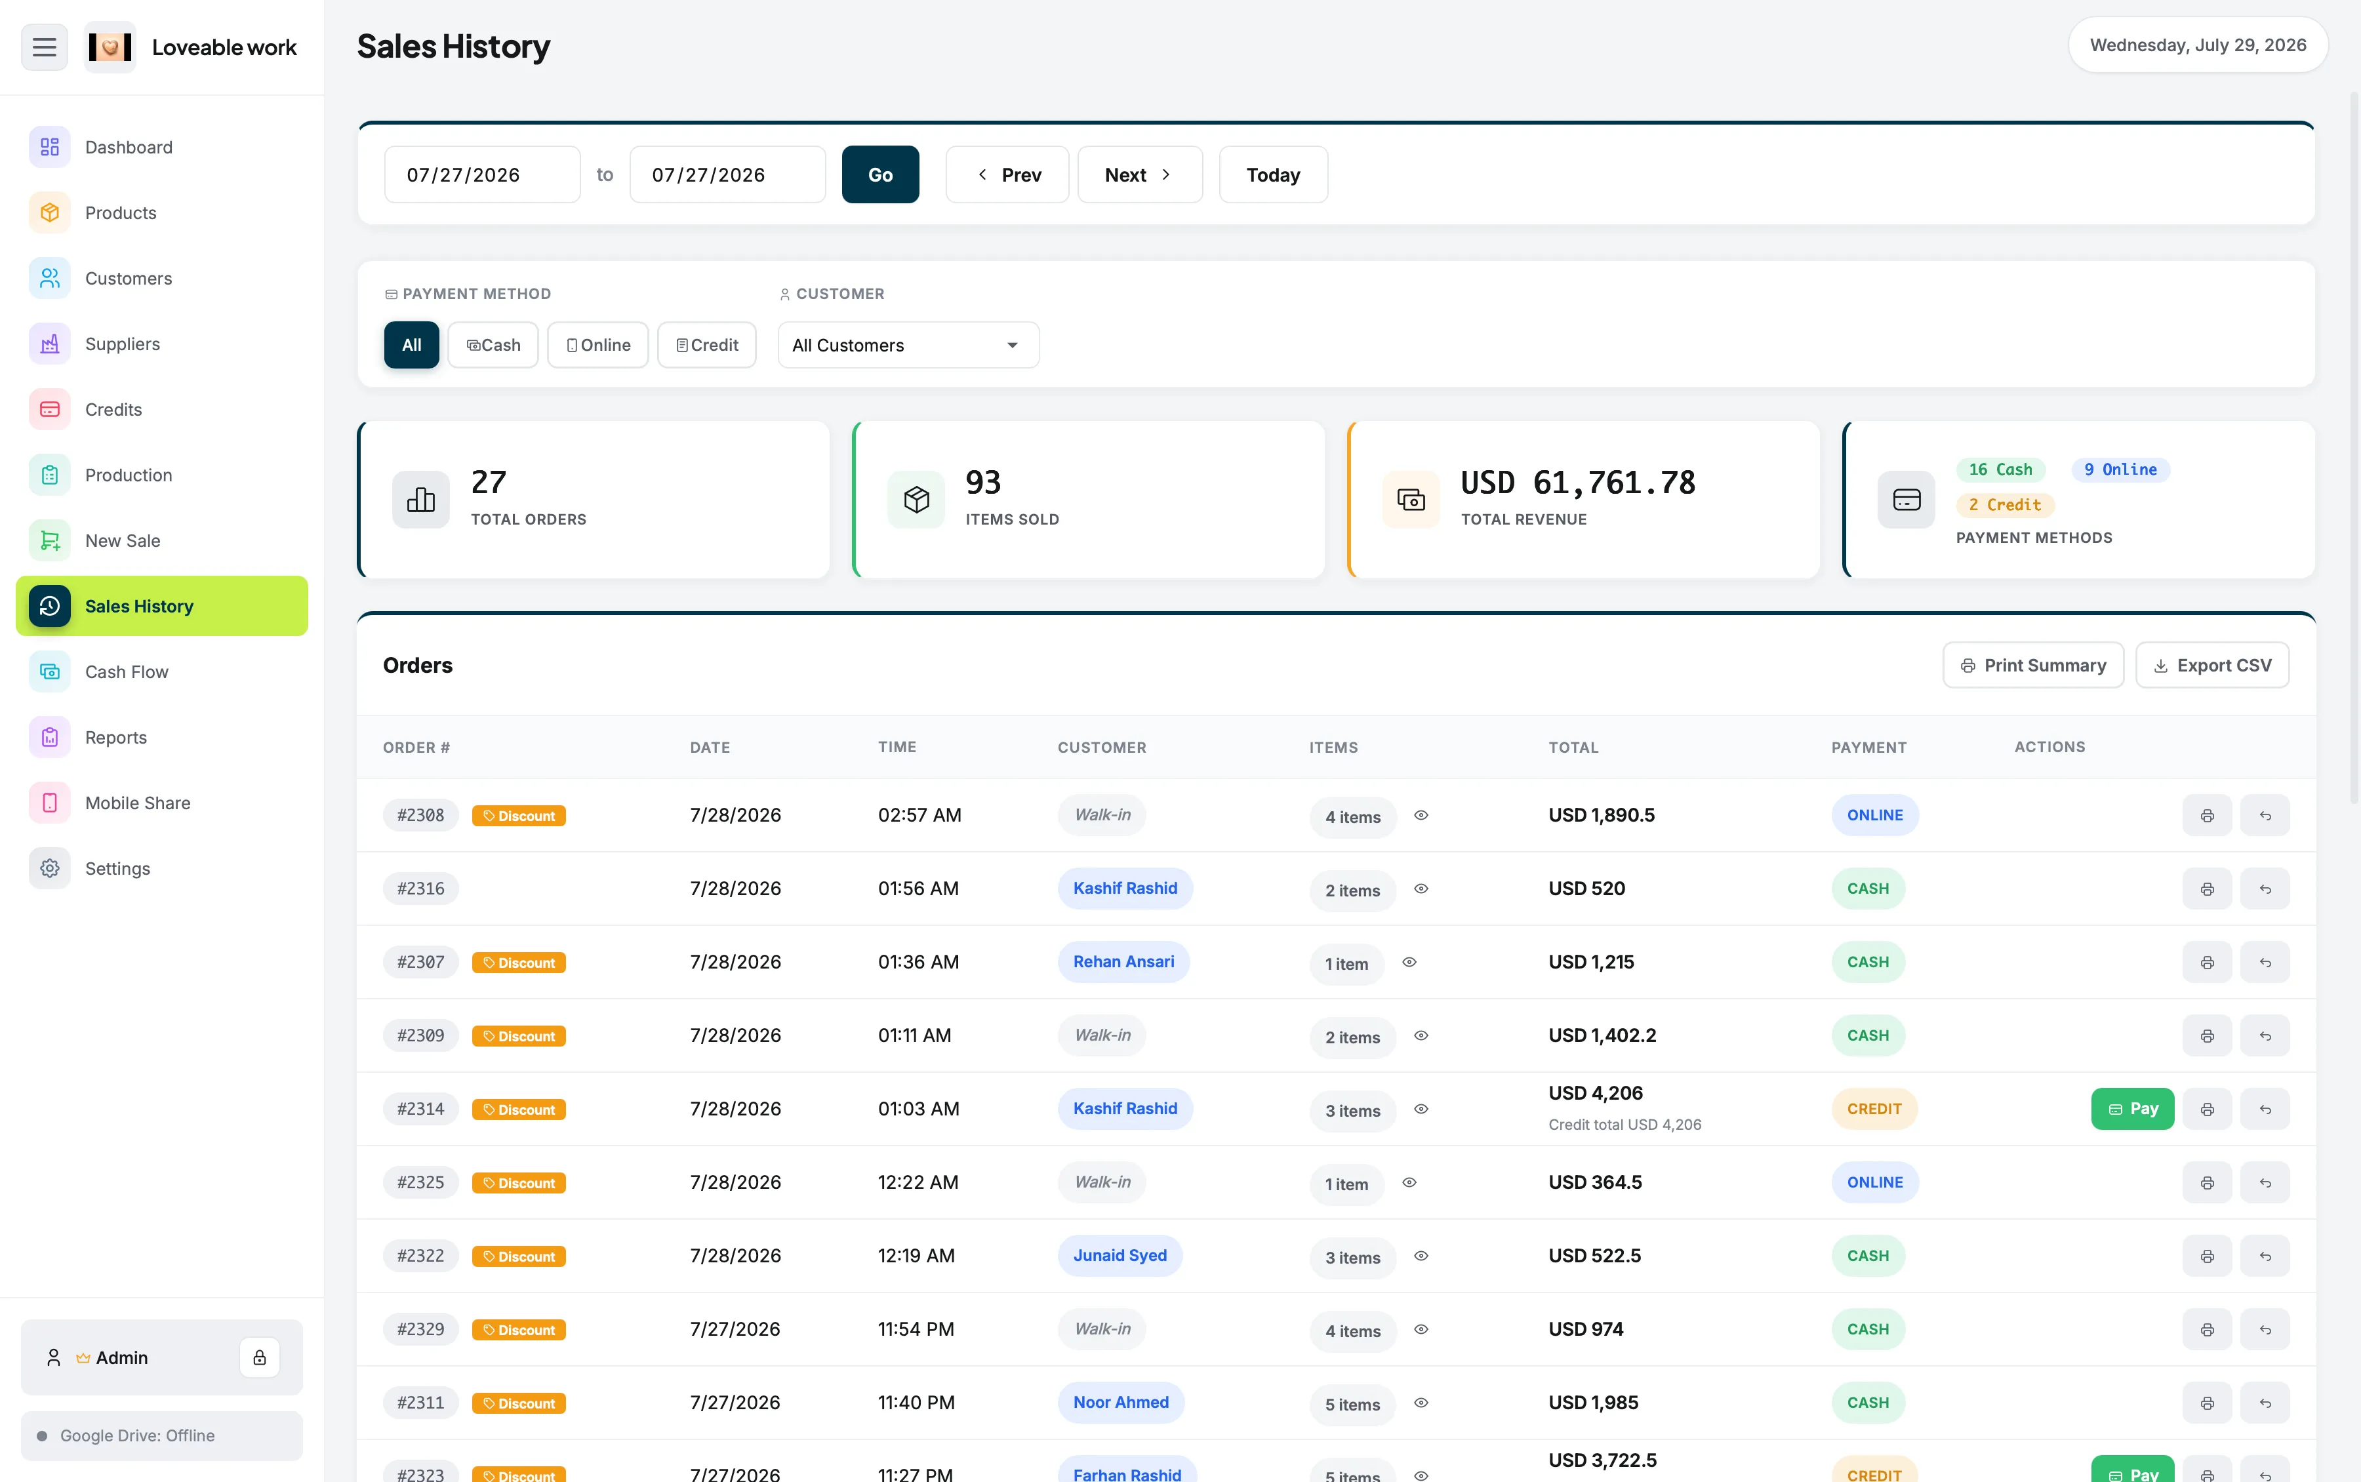The height and width of the screenshot is (1482, 2361).
Task: Click the return arrow for order #2307
Action: 2265,963
